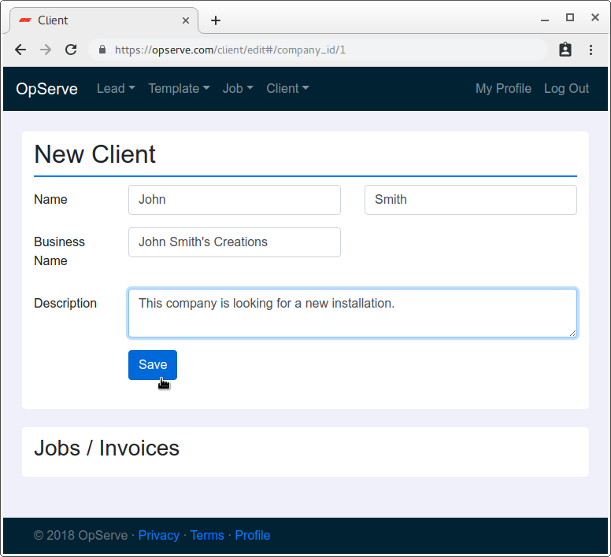611x557 pixels.
Task: Reload the page with the refresh icon
Action: [x=71, y=50]
